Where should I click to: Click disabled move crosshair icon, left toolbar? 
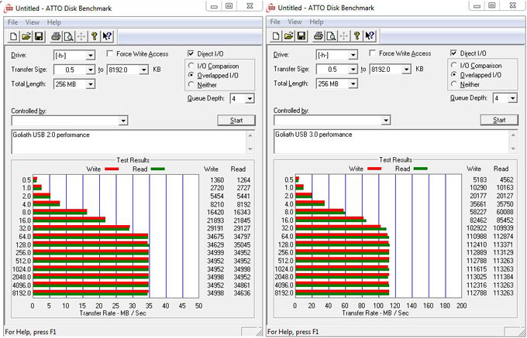[81, 36]
